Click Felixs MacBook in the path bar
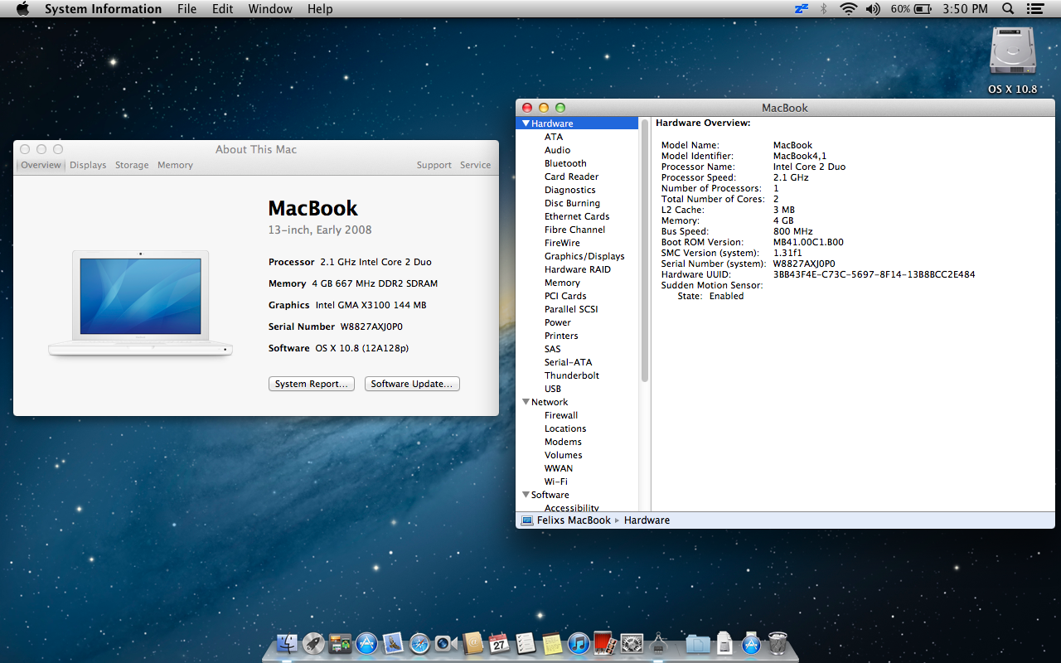The height and width of the screenshot is (663, 1061). tap(565, 520)
